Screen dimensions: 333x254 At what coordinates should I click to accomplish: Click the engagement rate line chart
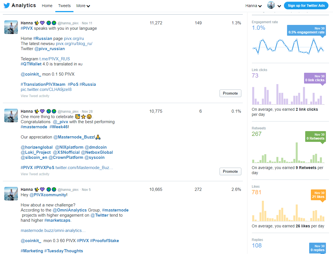[x=288, y=46]
